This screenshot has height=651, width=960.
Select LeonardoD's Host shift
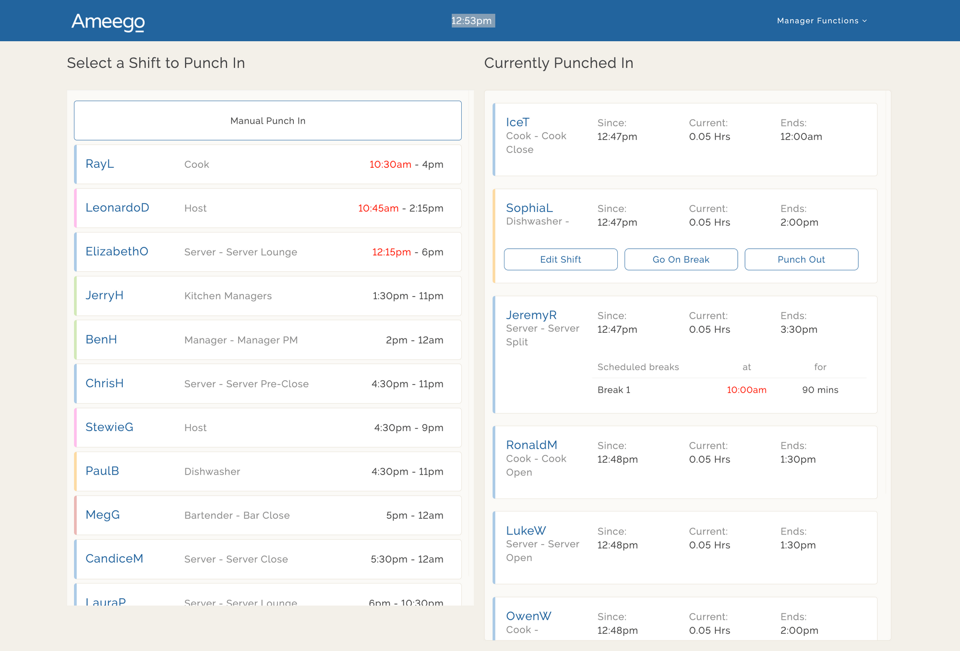click(x=267, y=208)
